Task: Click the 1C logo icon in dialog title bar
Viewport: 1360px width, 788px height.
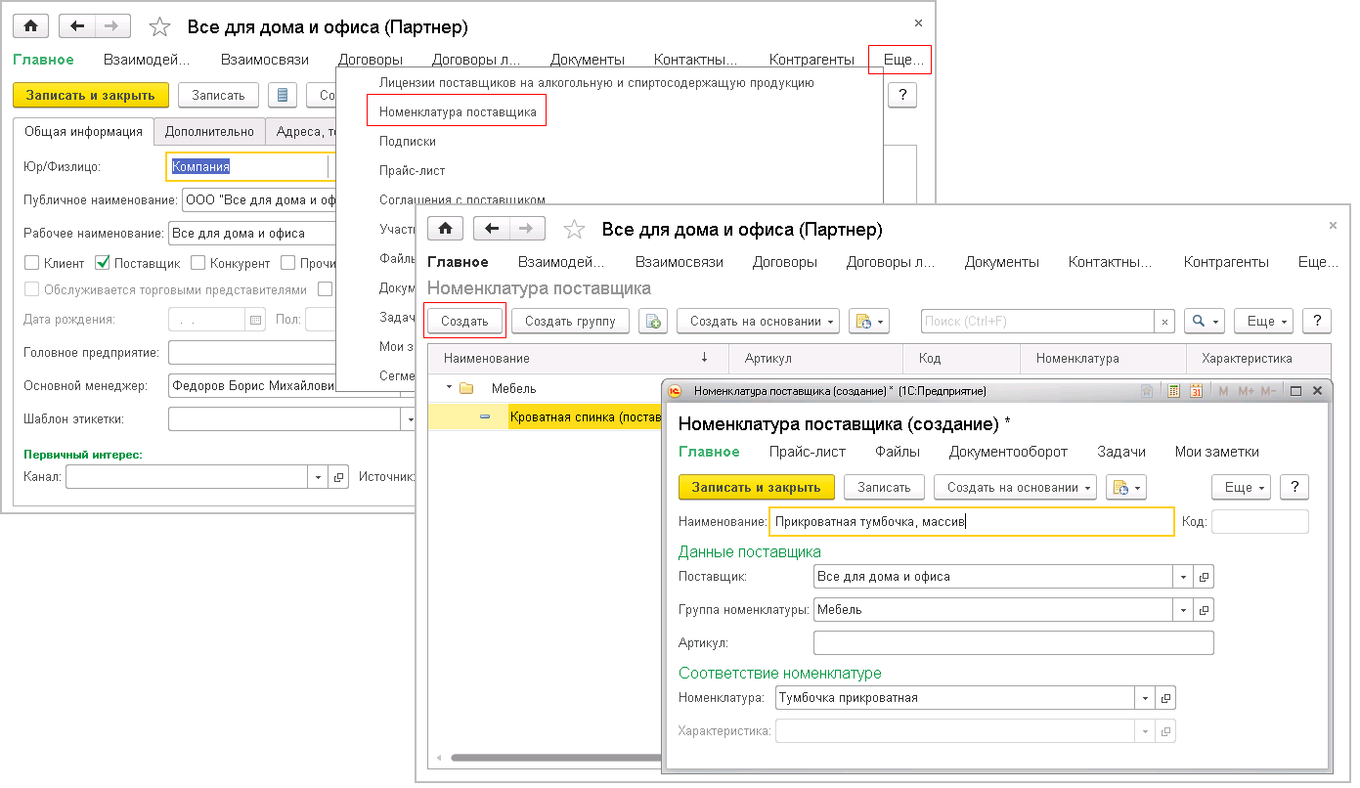Action: click(x=675, y=391)
